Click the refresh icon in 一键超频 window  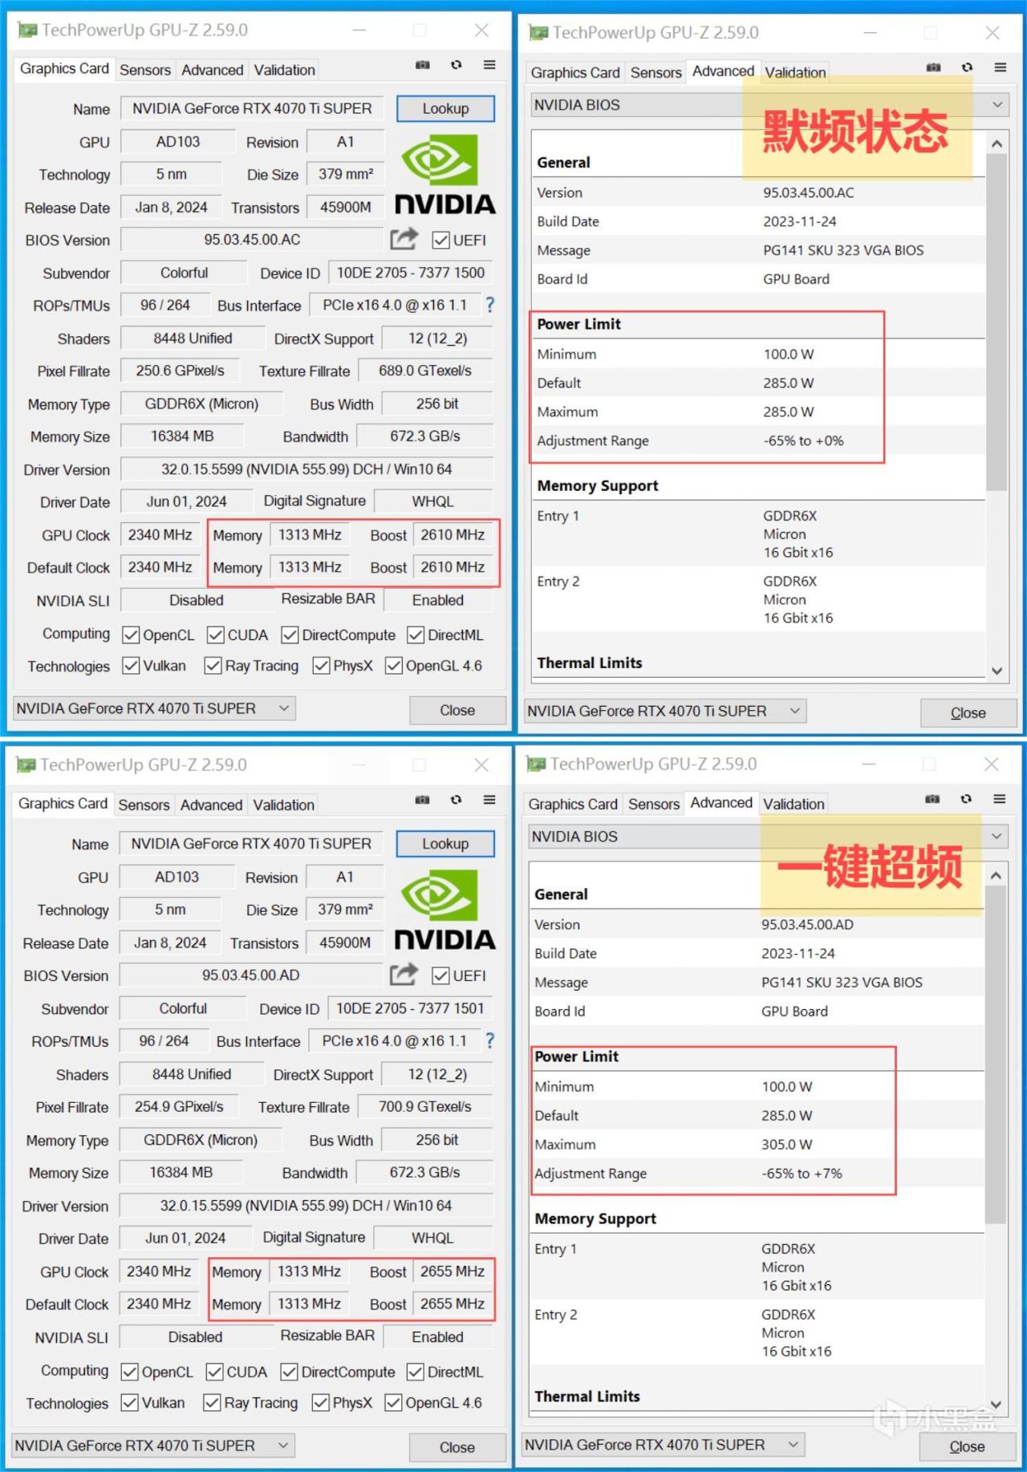pos(966,799)
